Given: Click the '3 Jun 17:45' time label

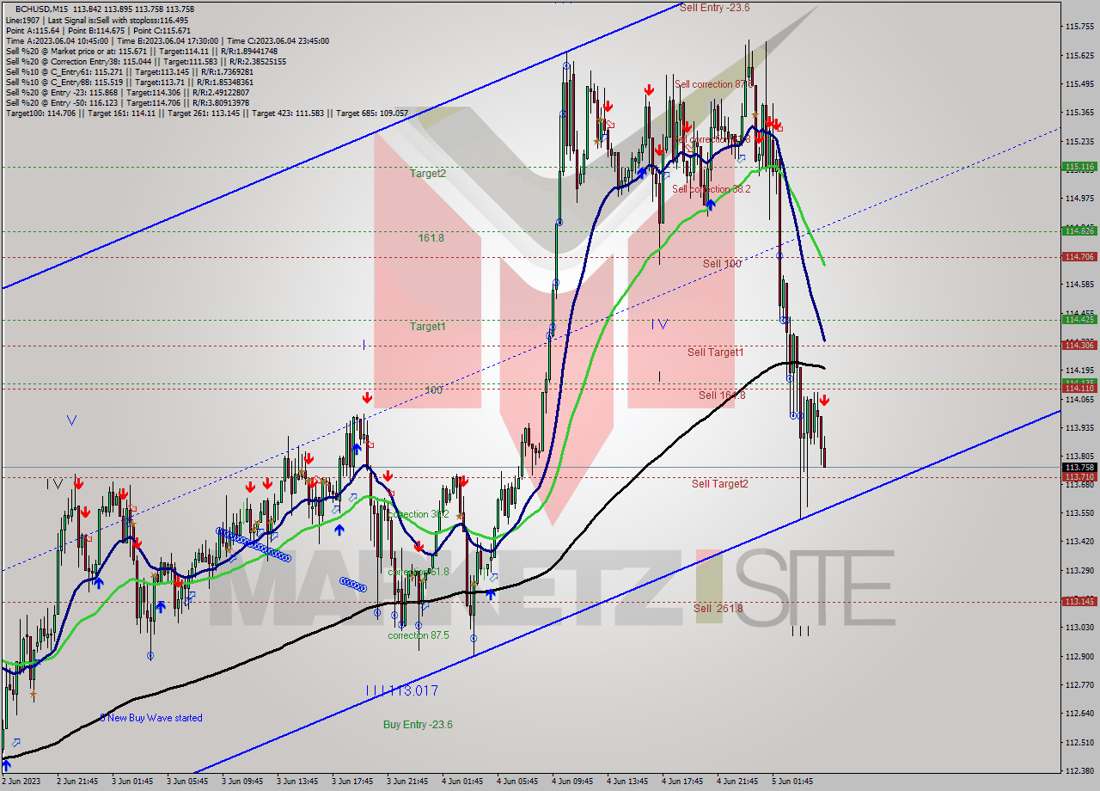Looking at the screenshot, I should [x=352, y=782].
